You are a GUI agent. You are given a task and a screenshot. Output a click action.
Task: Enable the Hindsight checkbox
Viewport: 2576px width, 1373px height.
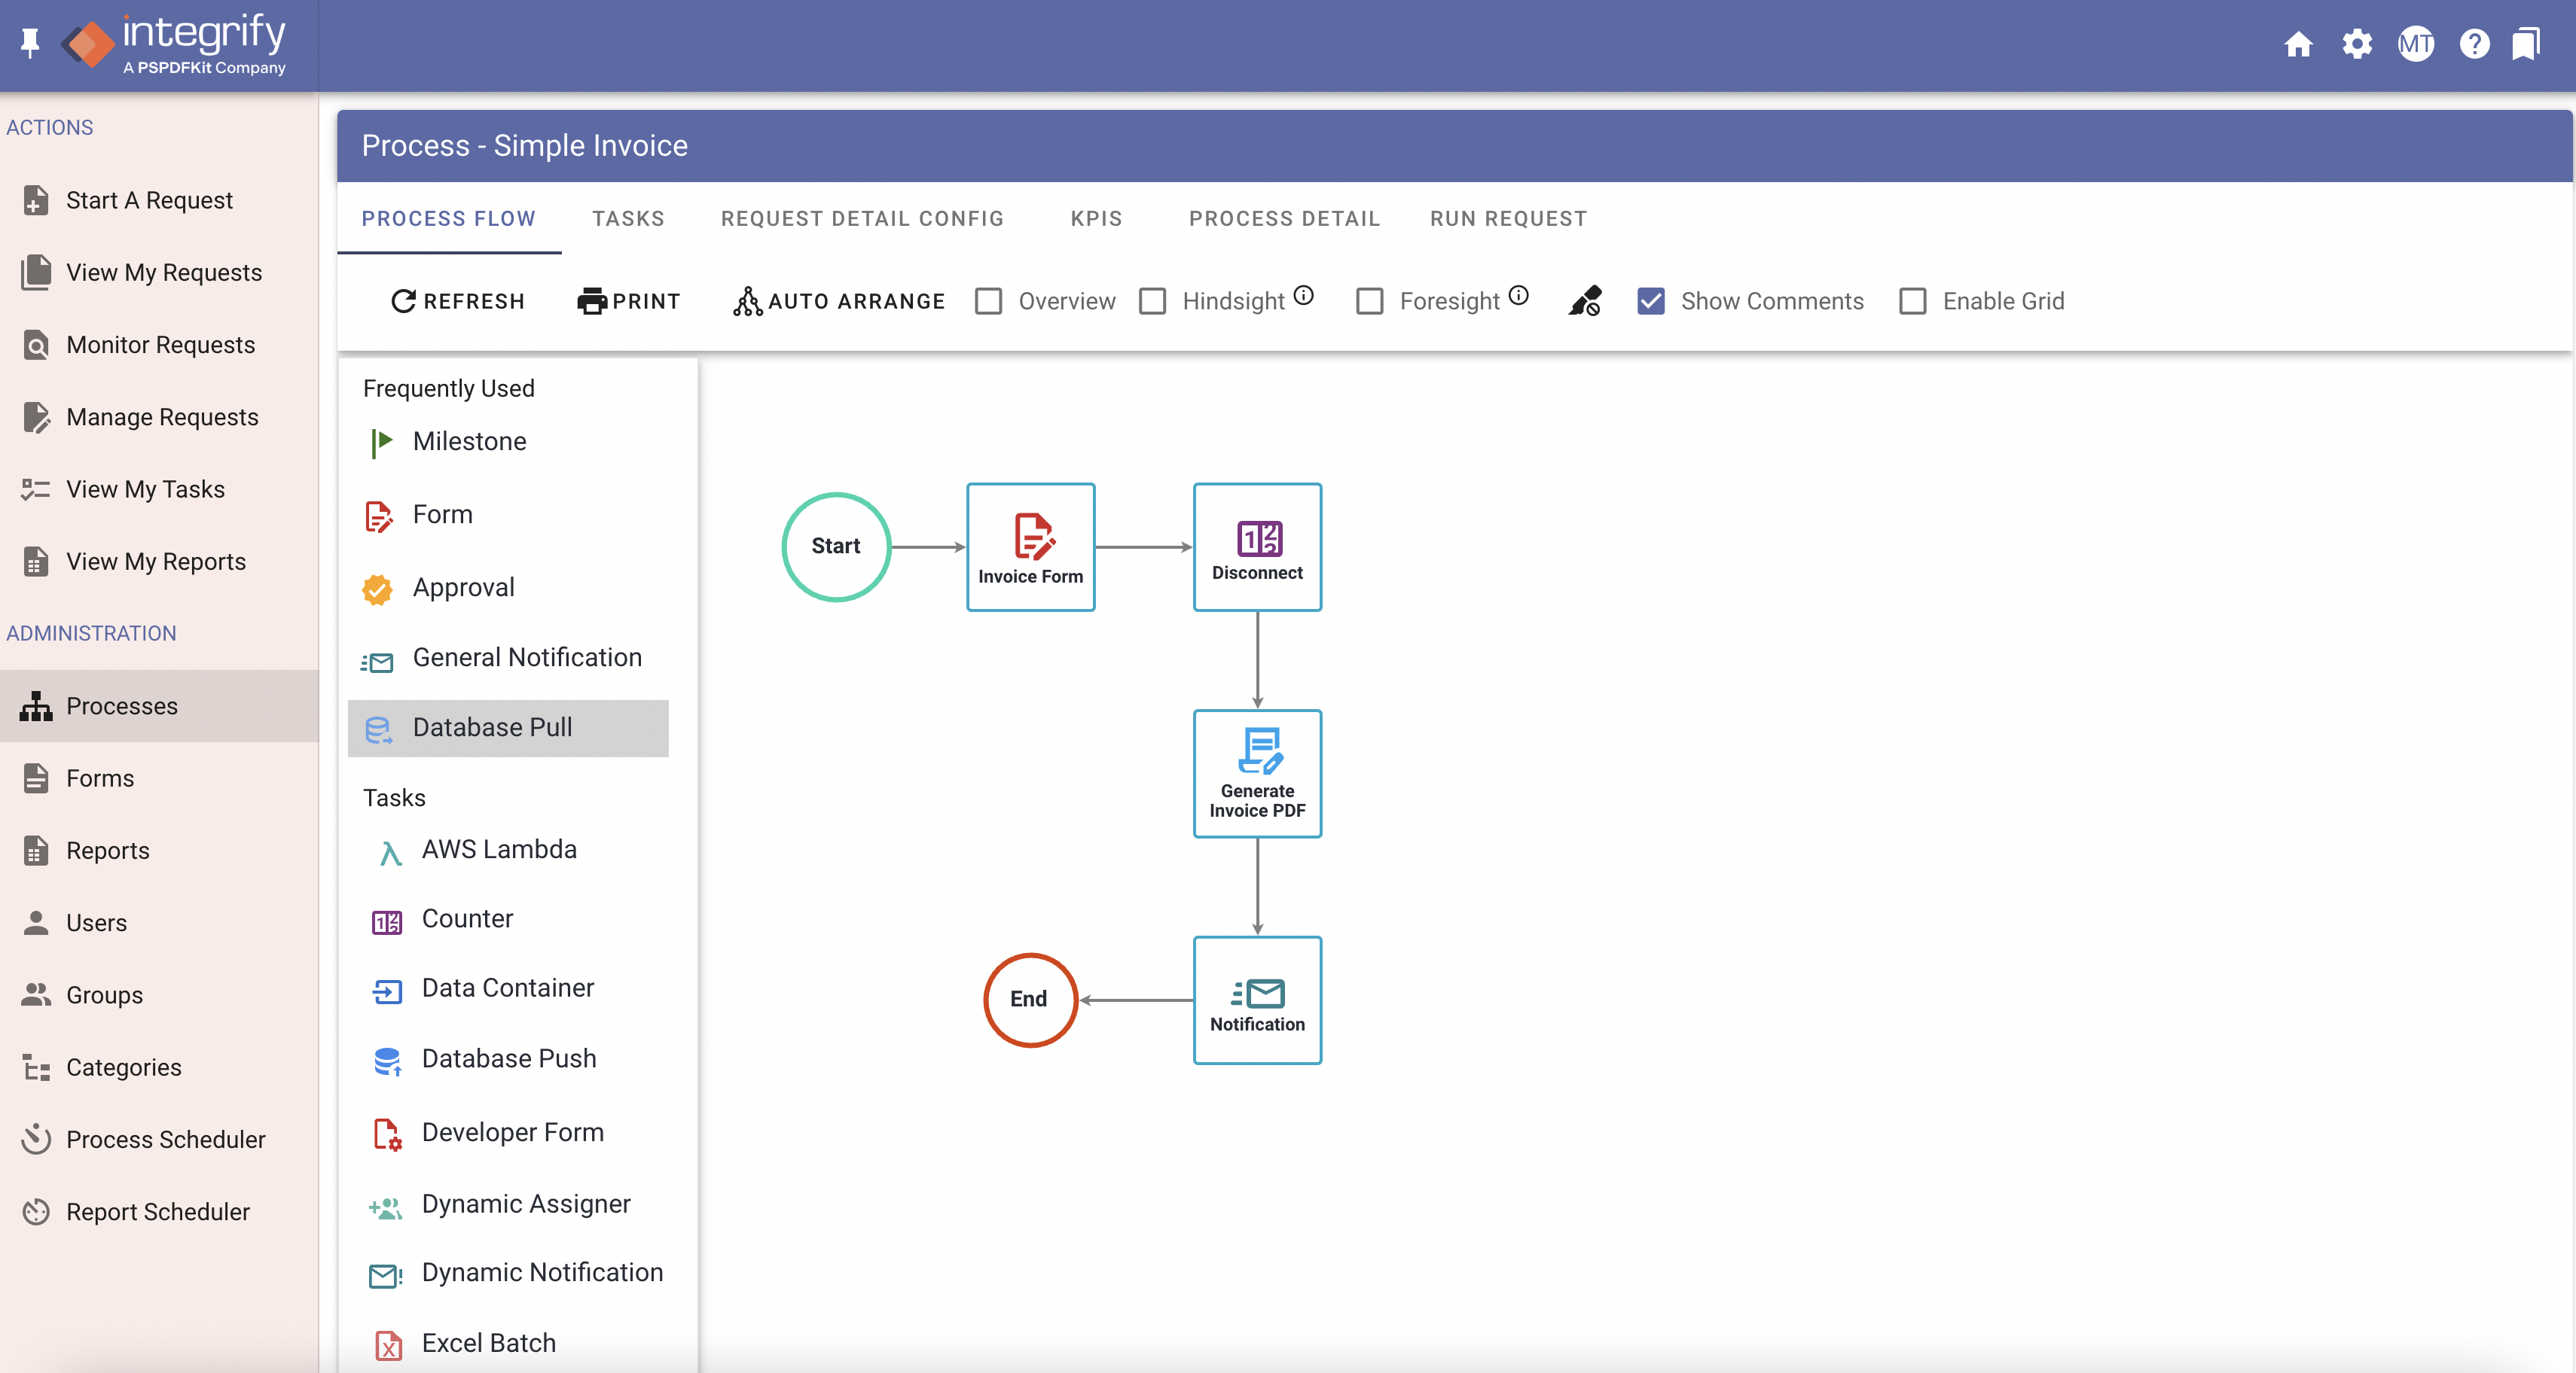coord(1152,301)
